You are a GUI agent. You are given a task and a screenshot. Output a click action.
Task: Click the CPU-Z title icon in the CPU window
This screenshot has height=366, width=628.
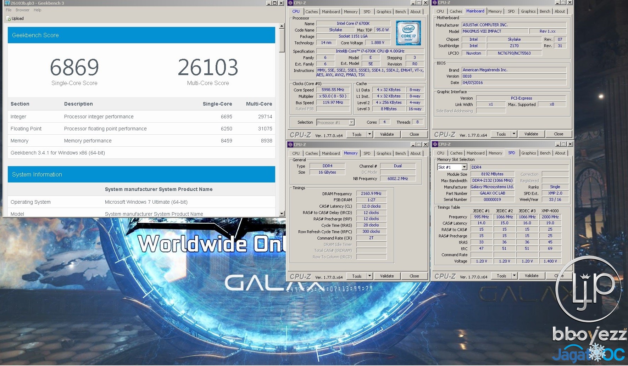tap(290, 3)
